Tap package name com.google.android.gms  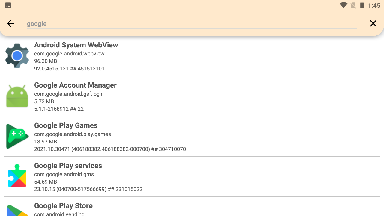64,174
